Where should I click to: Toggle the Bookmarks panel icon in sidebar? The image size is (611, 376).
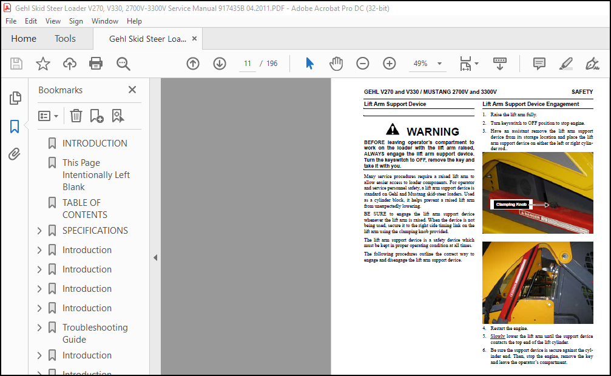(15, 127)
